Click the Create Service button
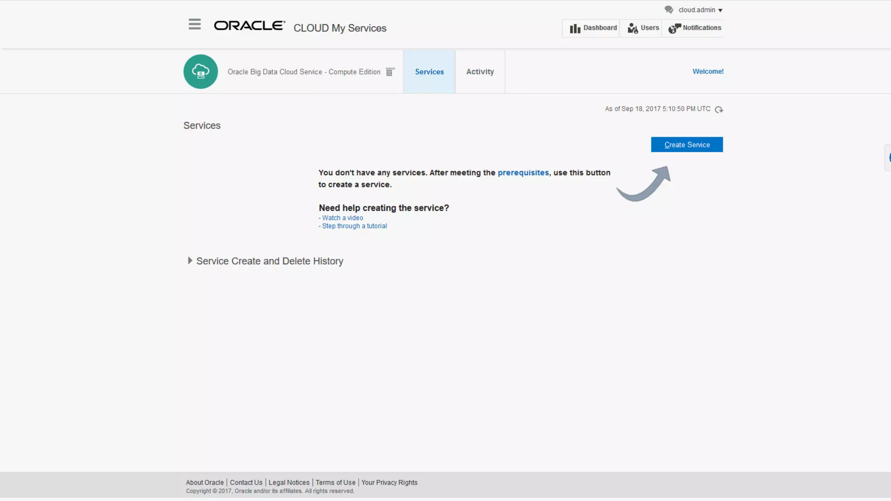Screen dimensions: 891x501 pyautogui.click(x=687, y=145)
